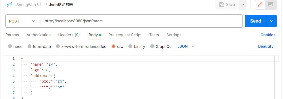Open the Cookies link
Viewport: 283px width, 99px height.
(268, 35)
